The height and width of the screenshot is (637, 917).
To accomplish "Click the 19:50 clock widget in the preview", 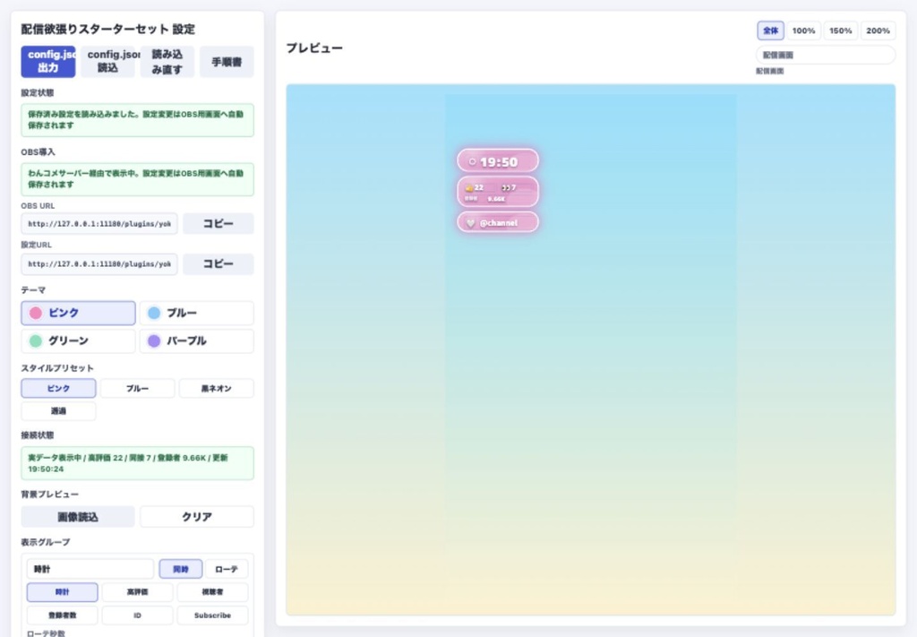I will point(498,161).
